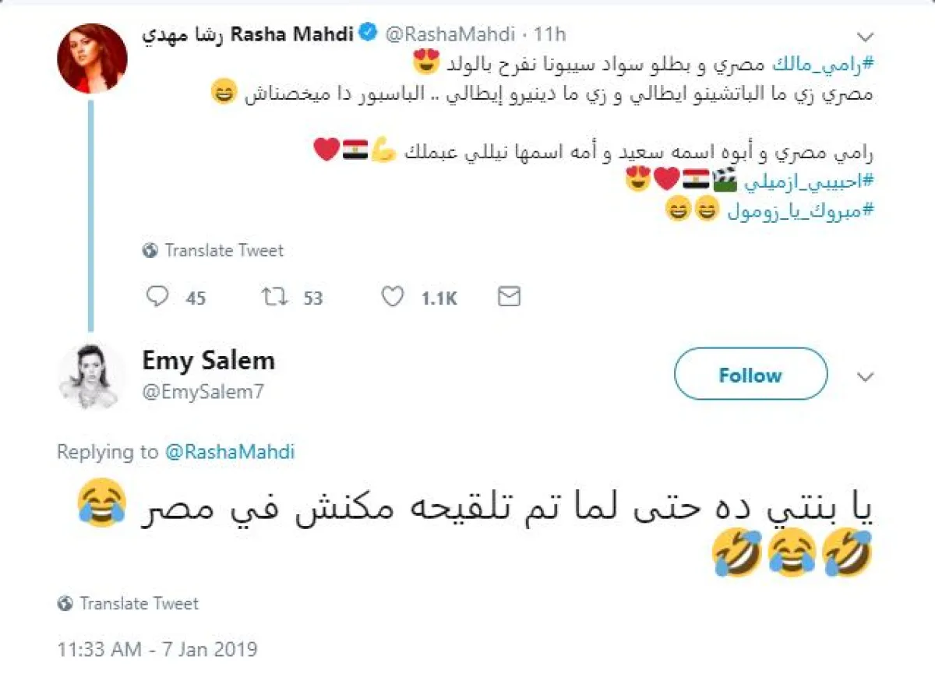This screenshot has width=935, height=674.
Task: Open the @RashaMahdi mention in Replying to
Action: pos(230,452)
